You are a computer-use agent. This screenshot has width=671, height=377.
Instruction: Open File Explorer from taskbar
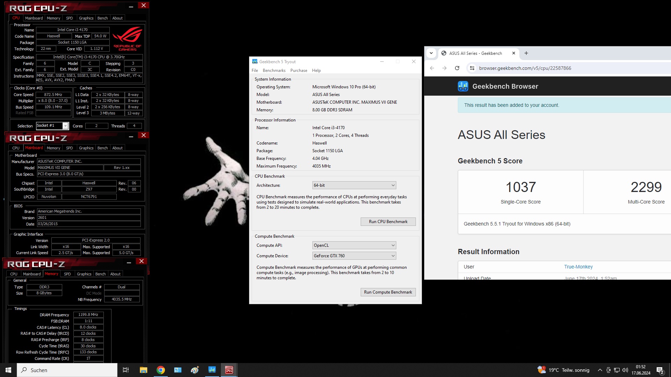[143, 370]
